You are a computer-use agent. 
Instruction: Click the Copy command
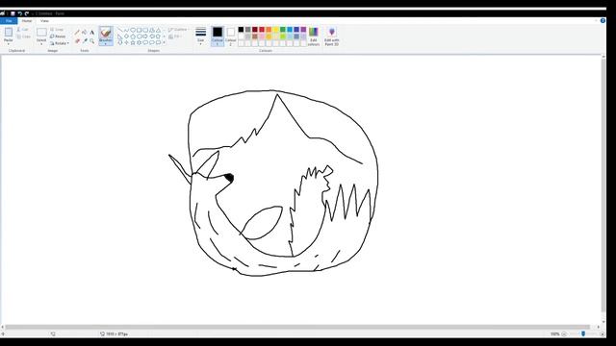[23, 37]
